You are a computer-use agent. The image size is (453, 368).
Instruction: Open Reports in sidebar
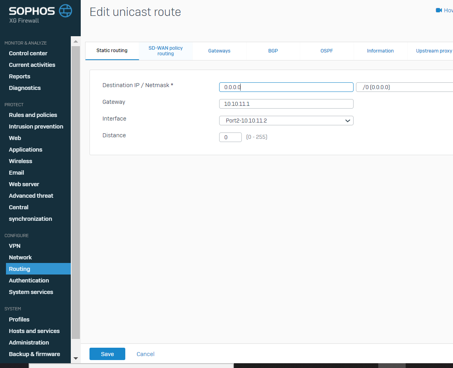(x=19, y=76)
